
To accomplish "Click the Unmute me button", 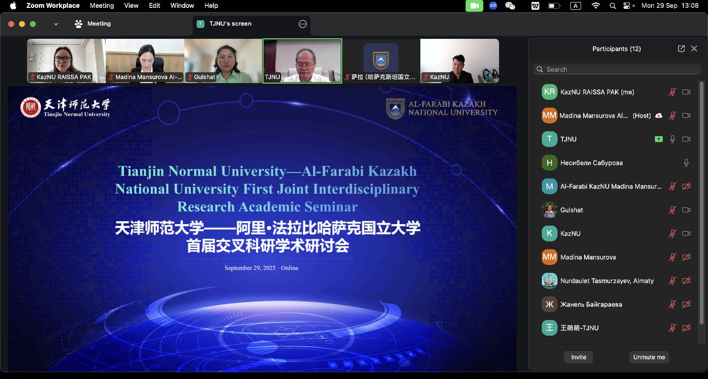I will (649, 357).
